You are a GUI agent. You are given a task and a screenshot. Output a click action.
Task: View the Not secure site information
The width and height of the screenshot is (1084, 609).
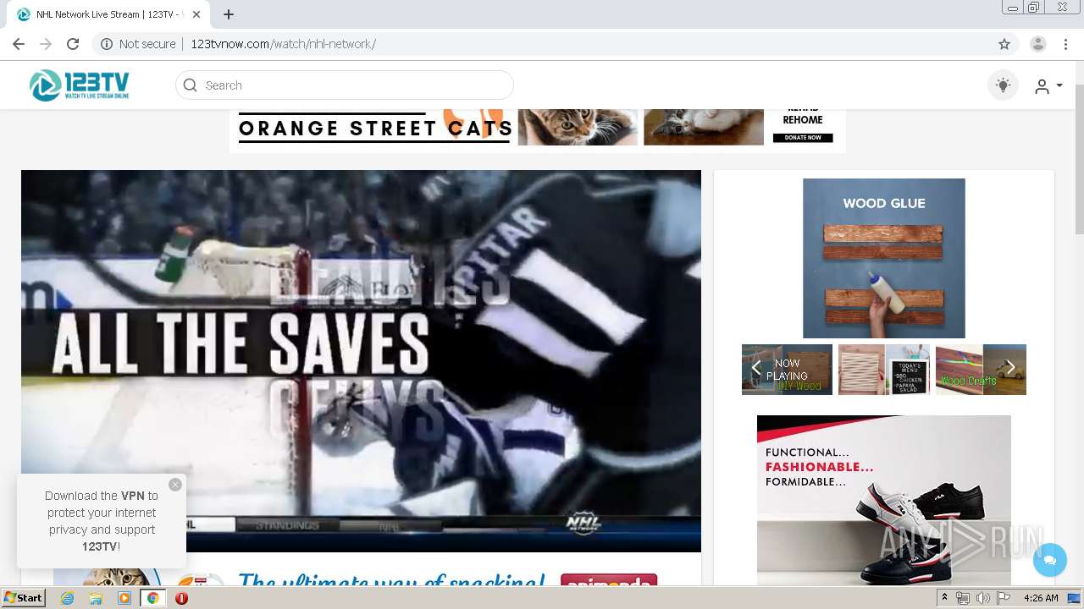(x=138, y=44)
